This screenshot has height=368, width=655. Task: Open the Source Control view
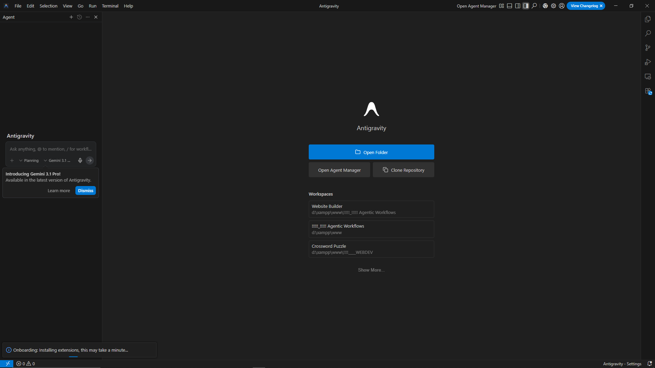point(648,48)
